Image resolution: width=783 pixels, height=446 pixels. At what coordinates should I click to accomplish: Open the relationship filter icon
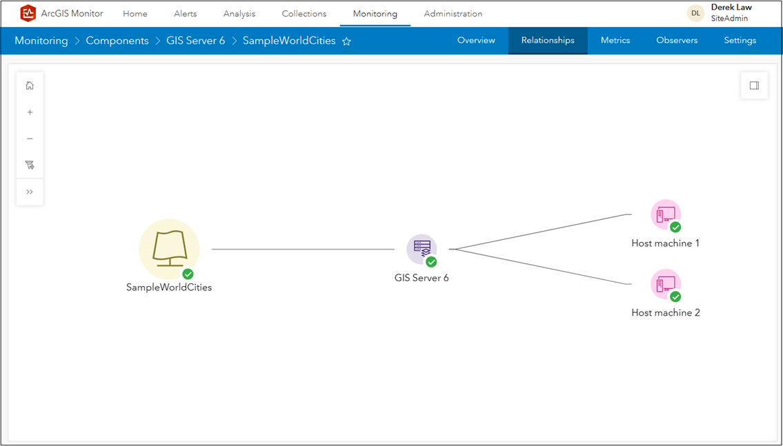click(30, 165)
